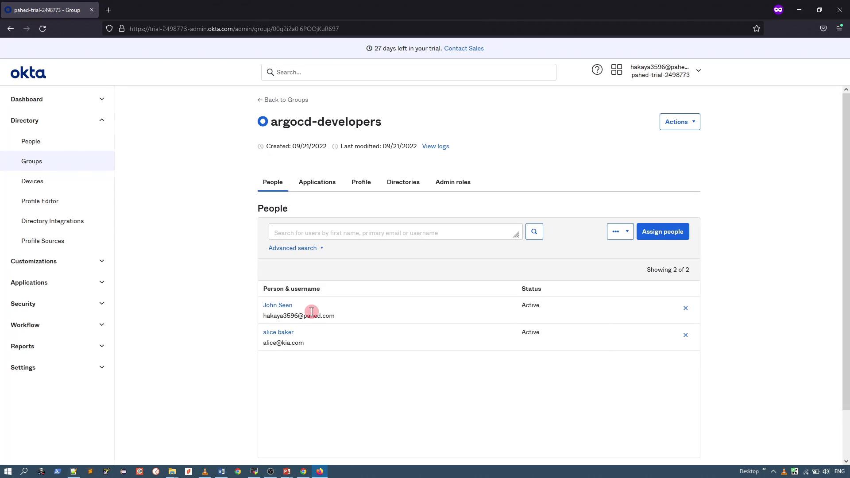Click the magnifier search button beside user search

534,231
